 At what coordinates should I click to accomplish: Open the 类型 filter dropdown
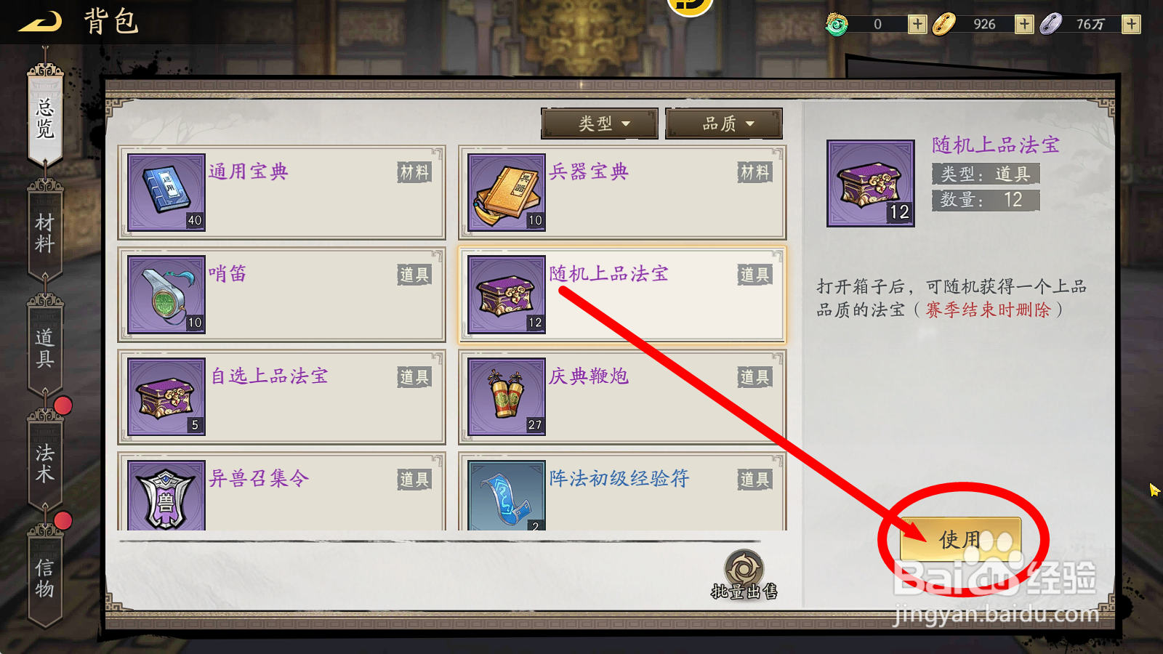600,124
